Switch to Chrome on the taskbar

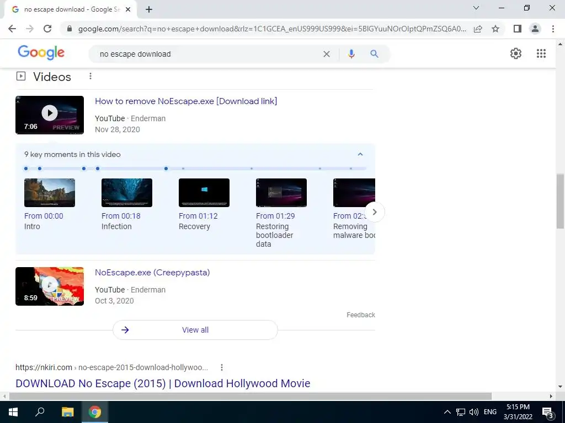(95, 412)
